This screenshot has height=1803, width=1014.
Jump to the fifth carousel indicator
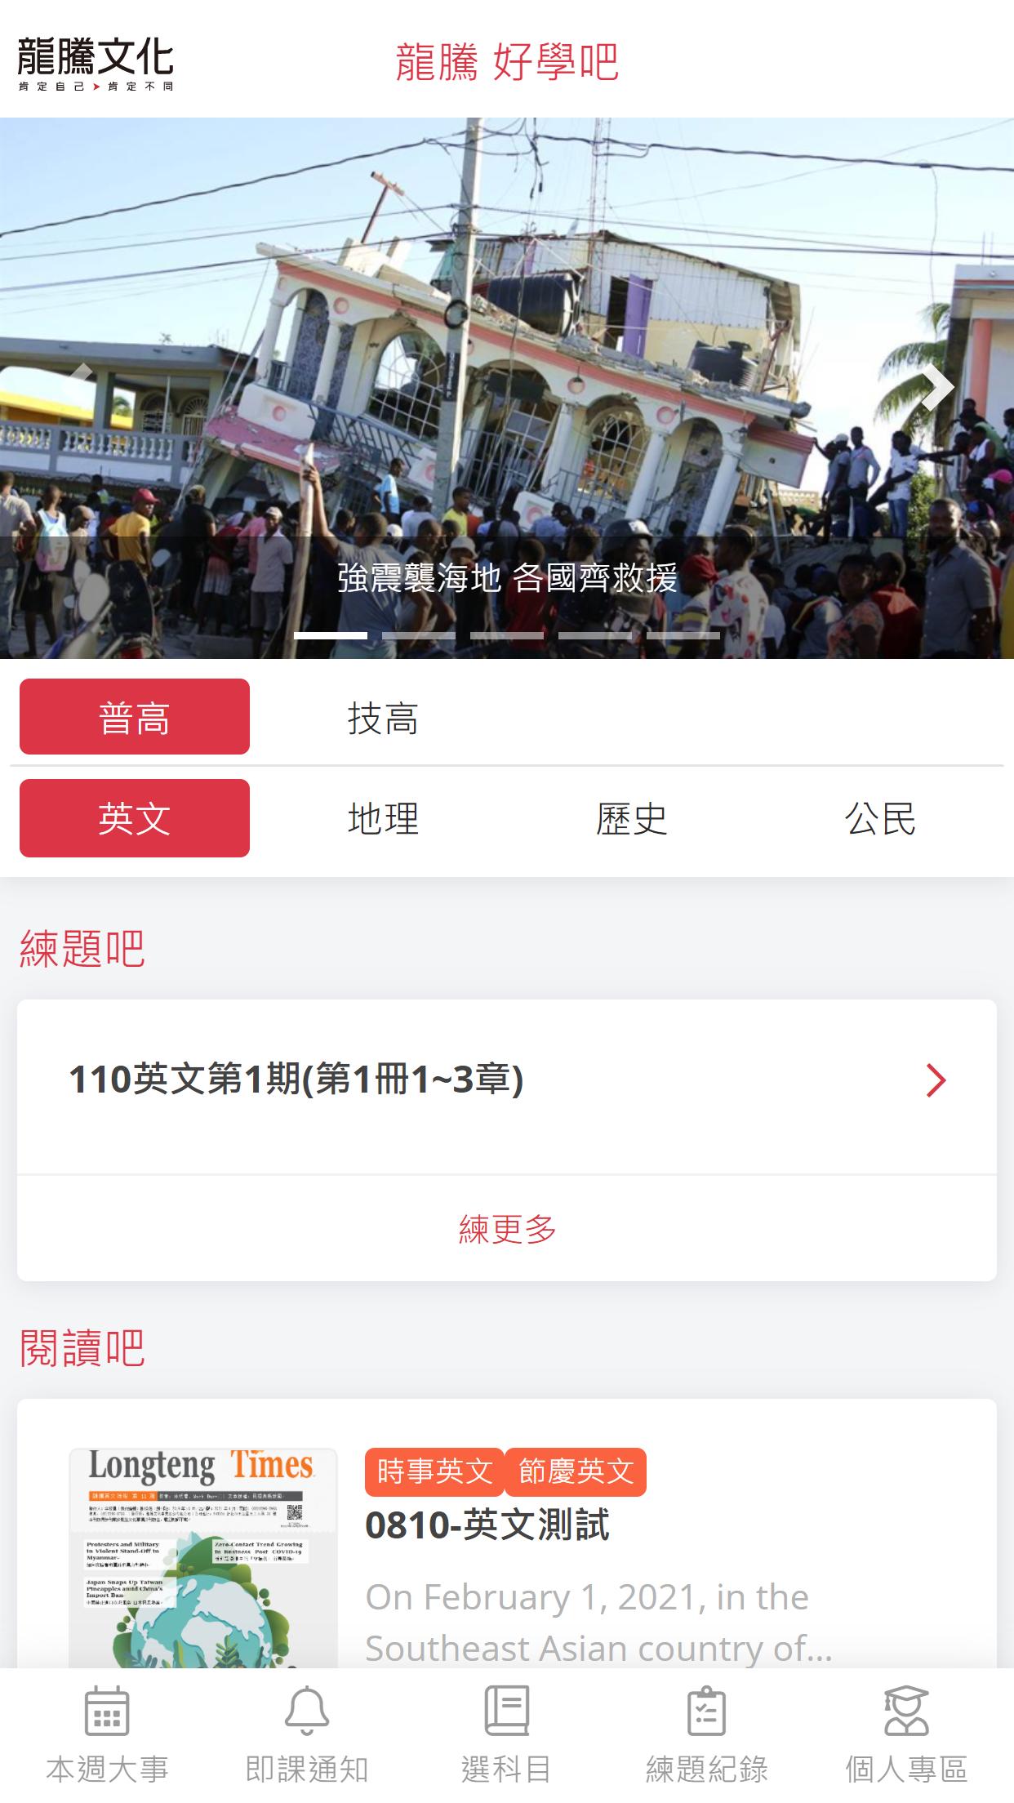click(683, 634)
